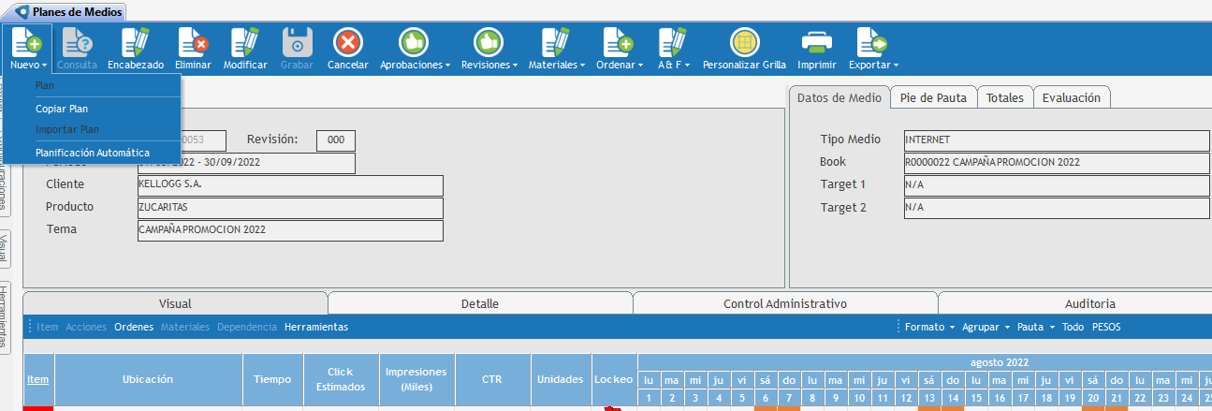
Task: Expand the Revisiones dropdown
Action: tap(489, 65)
